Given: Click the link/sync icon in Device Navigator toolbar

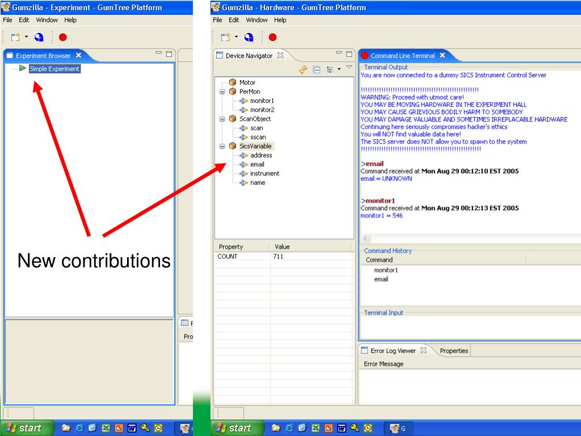Looking at the screenshot, I should 303,69.
